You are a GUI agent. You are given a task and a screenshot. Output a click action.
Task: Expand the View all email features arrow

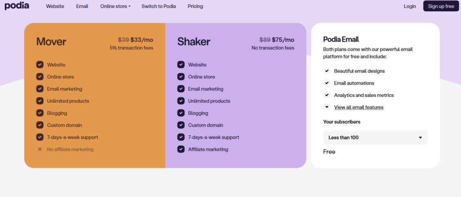(x=327, y=107)
